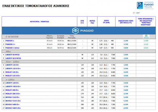Click the 90/60 km range value
Screen dimensions: 158x112
click(x=61, y=44)
